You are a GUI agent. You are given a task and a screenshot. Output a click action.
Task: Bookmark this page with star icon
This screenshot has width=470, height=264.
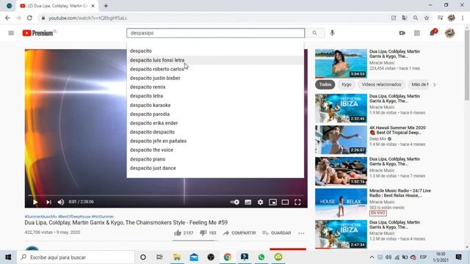tap(427, 18)
